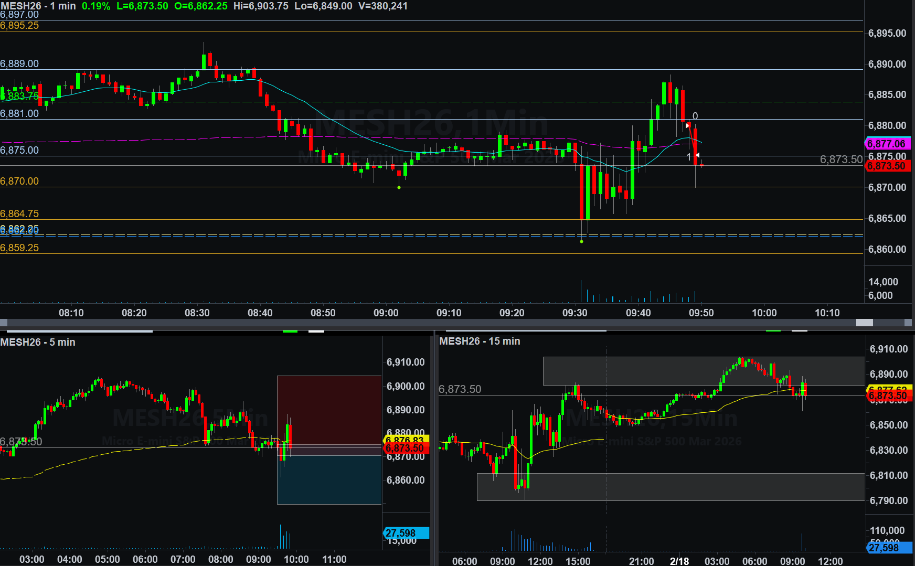
Task: Click the red 6,873.50 tag on the 1 min axis
Action: point(886,166)
